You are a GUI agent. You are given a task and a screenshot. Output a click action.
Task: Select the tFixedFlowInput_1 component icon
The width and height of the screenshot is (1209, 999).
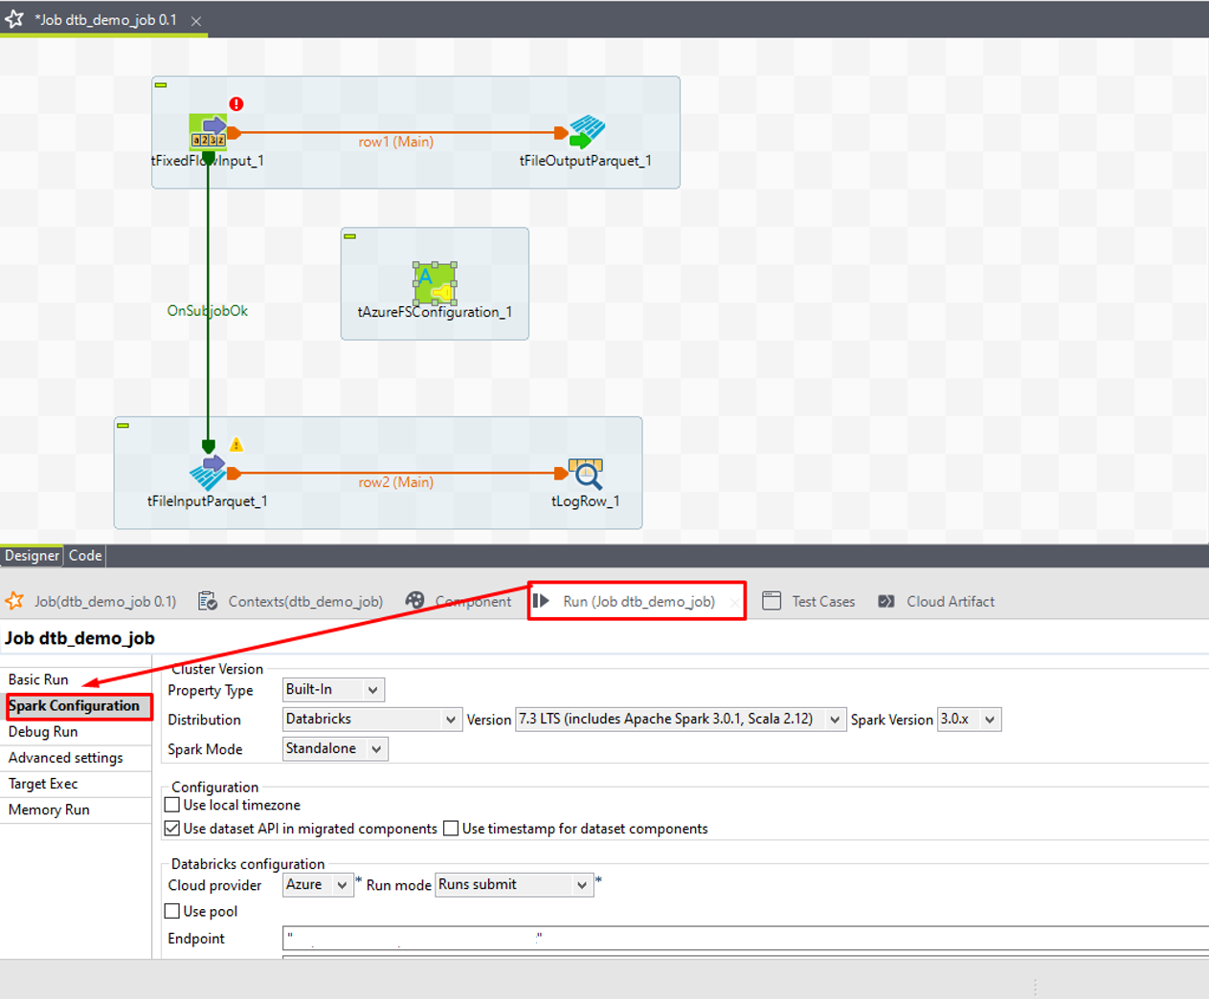[208, 131]
